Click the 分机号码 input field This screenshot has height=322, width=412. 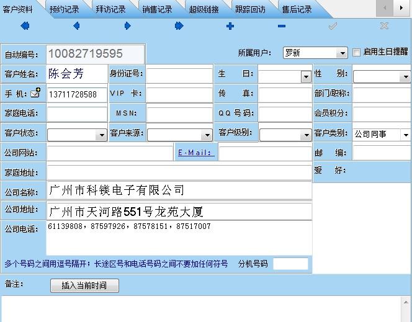[290, 264]
